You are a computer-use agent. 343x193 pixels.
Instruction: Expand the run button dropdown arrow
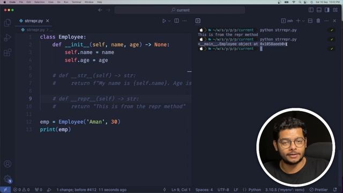click(x=169, y=21)
